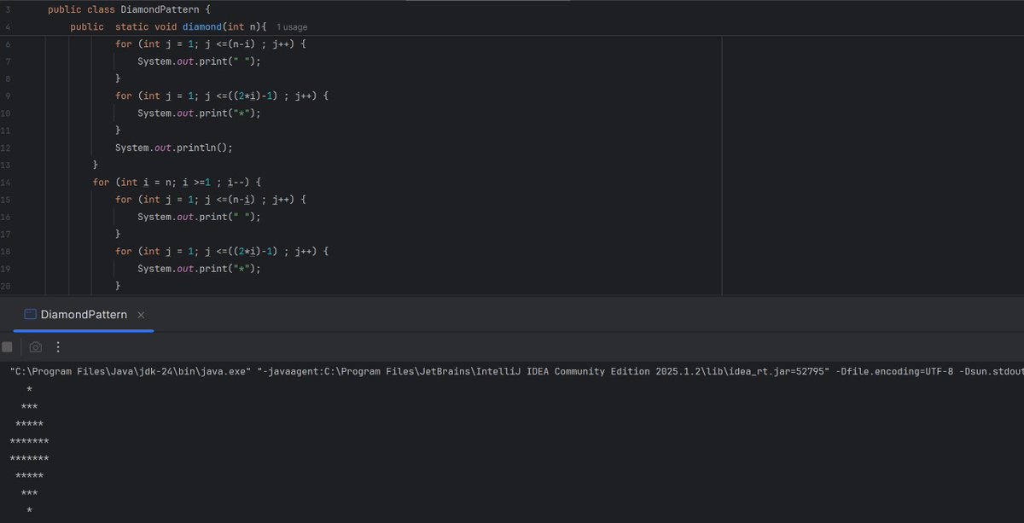Click the disabled Stop button in Run toolbar
This screenshot has width=1024, height=523.
pyautogui.click(x=7, y=347)
